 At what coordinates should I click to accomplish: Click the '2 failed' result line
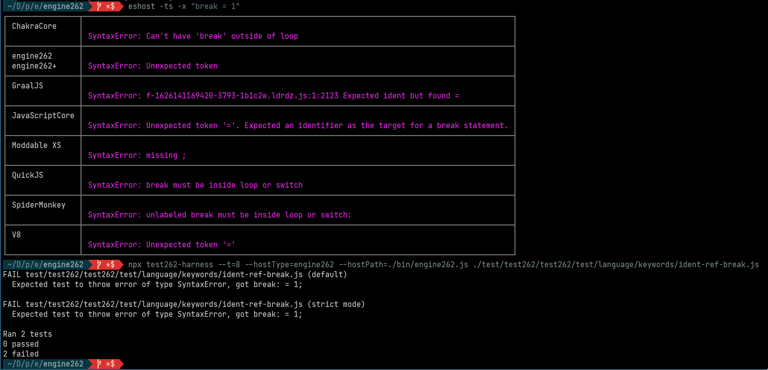[x=21, y=354]
